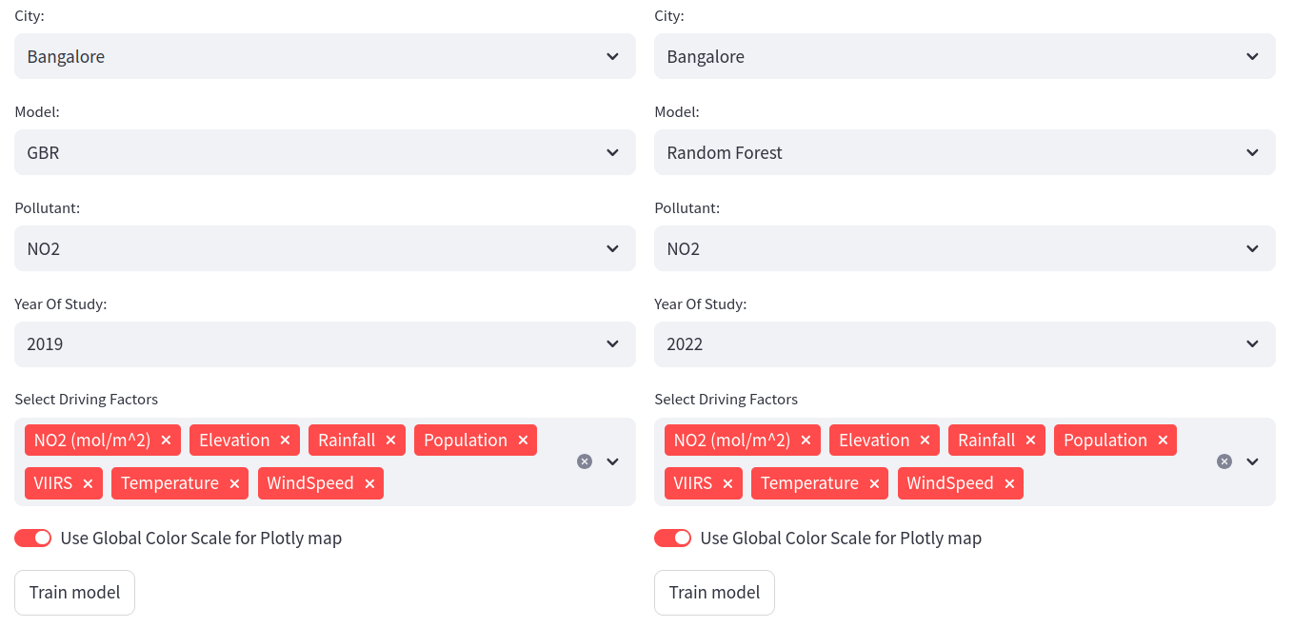Open Year Of Study dropdown showing 2022
Viewport: 1294px width, 627px height.
point(965,344)
